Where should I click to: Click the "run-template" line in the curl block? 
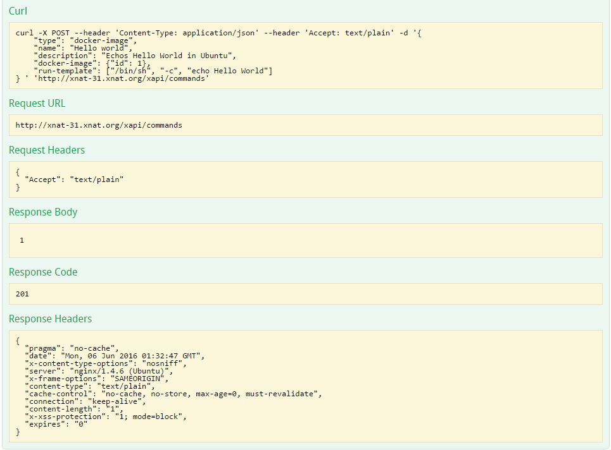153,71
